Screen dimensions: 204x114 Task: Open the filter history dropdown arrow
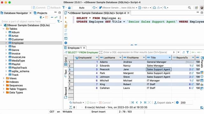[x=178, y=52]
